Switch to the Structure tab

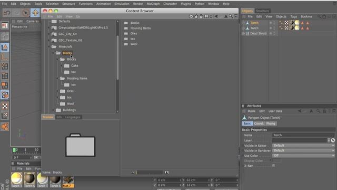[x=262, y=11]
